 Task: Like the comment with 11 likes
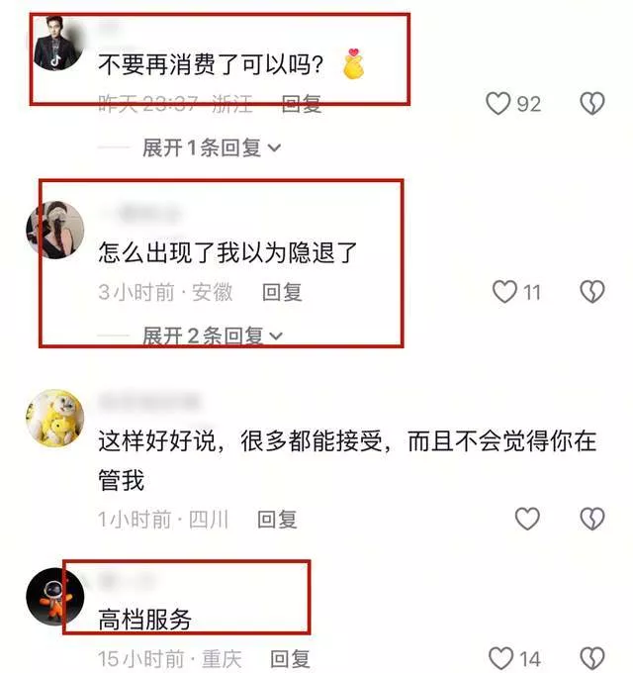point(504,292)
